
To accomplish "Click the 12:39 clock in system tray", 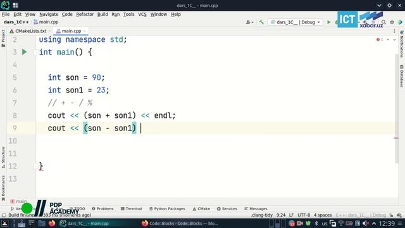I will point(387,224).
